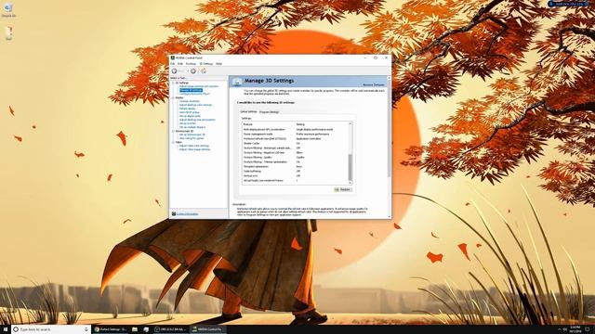Select Rotate display task

point(188,109)
